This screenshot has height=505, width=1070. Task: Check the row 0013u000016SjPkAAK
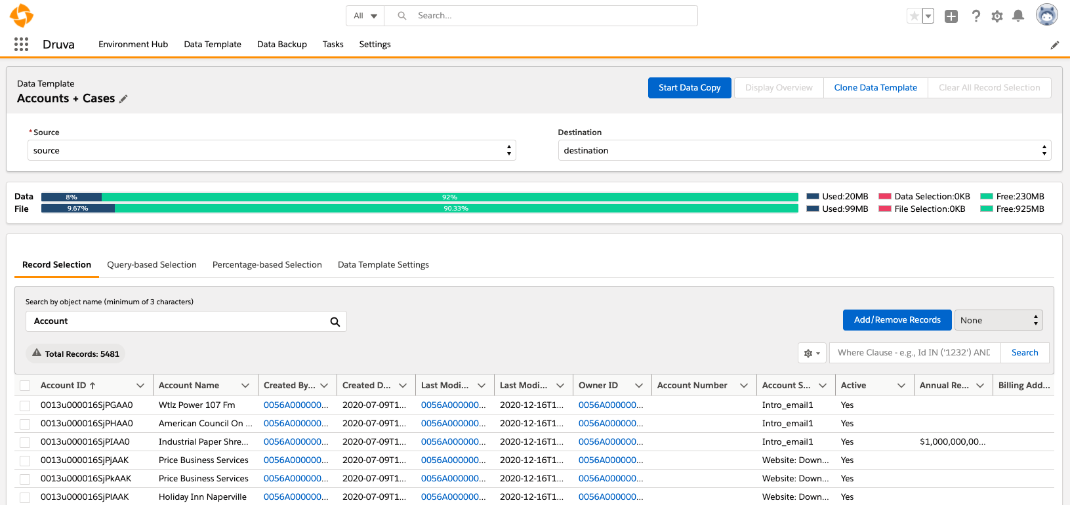coord(25,479)
